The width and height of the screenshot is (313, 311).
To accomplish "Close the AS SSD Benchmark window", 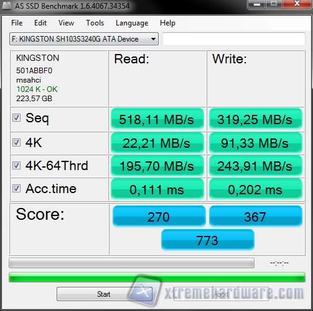I will [297, 4].
